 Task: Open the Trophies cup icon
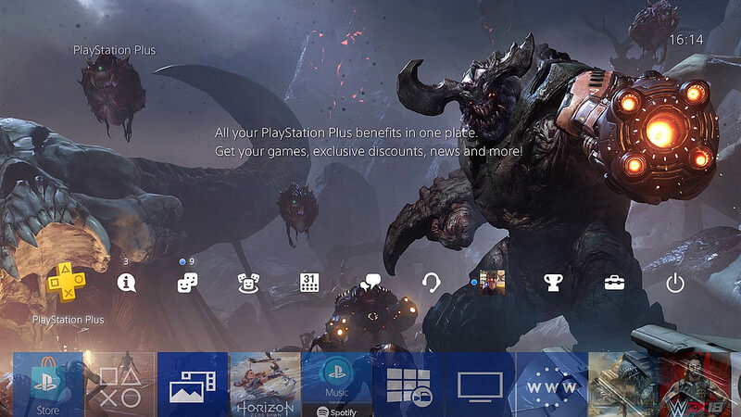point(553,283)
